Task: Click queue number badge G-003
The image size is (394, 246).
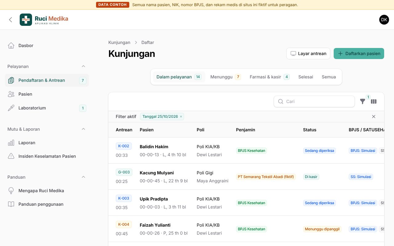Action: (x=124, y=172)
